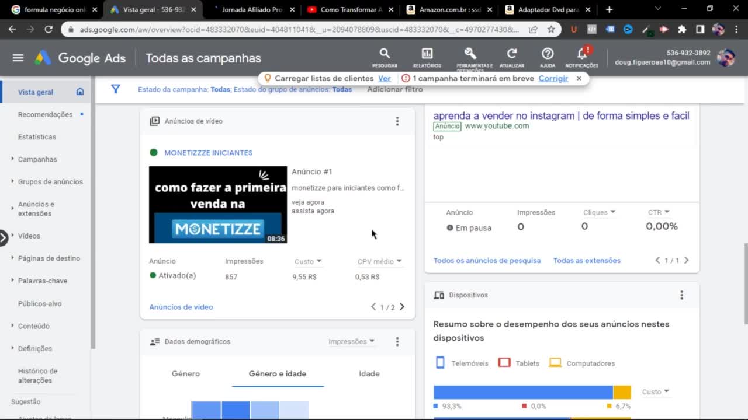Open Recomendações in the sidebar
This screenshot has width=748, height=420.
pyautogui.click(x=46, y=114)
